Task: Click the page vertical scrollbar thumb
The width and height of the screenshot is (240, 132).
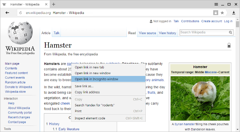Action: point(237,24)
